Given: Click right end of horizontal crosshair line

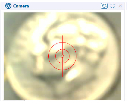Looking at the screenshot, I should 83,56.
